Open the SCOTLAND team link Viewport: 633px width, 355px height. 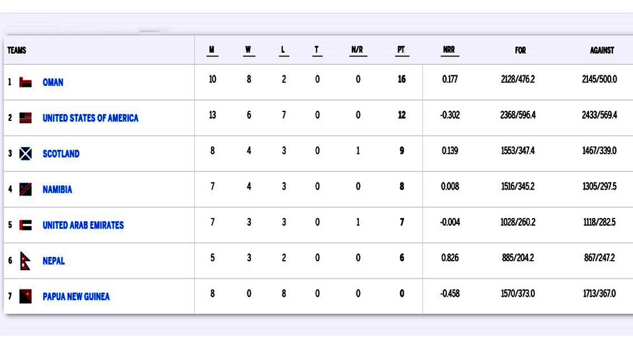(x=61, y=154)
